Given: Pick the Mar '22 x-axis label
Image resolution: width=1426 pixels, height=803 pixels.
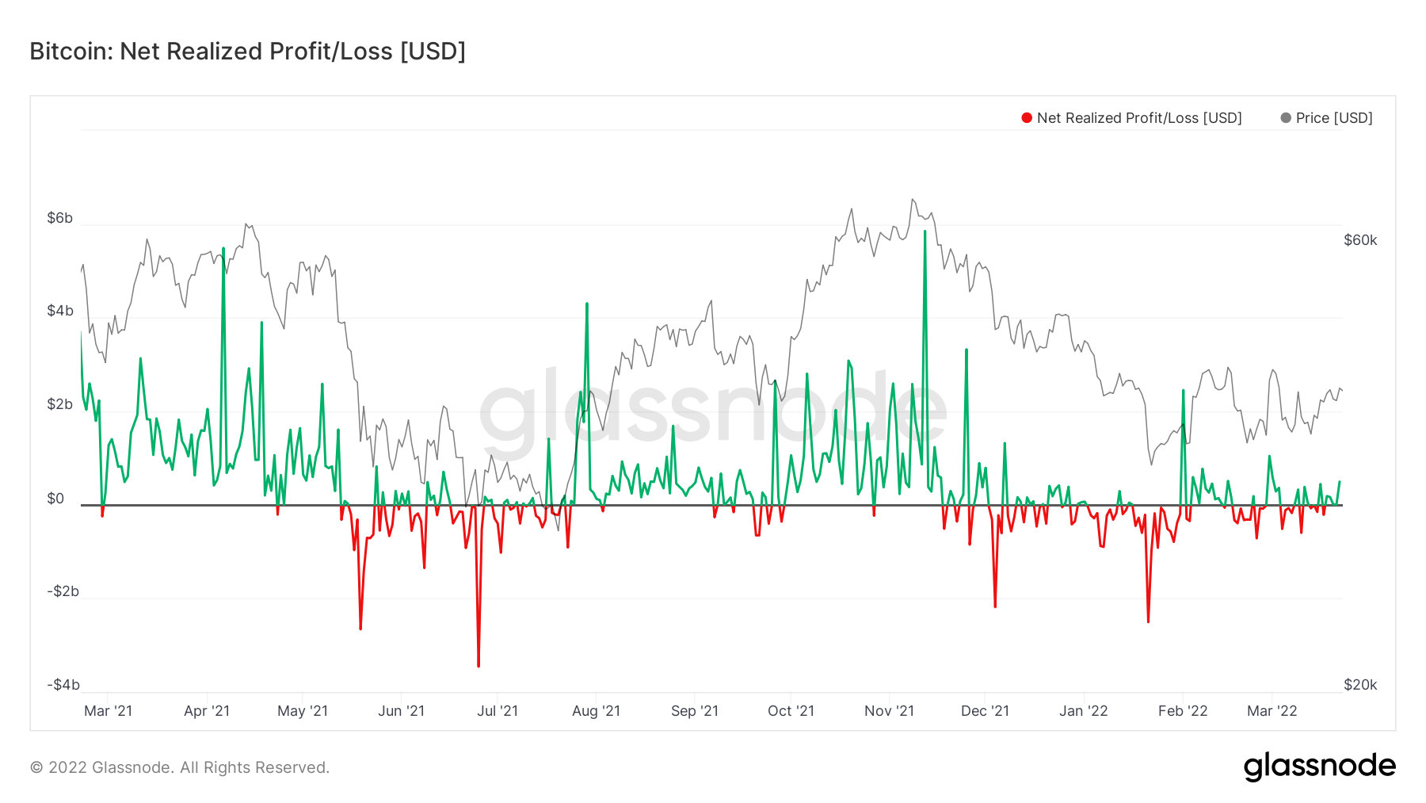Looking at the screenshot, I should tap(1272, 711).
